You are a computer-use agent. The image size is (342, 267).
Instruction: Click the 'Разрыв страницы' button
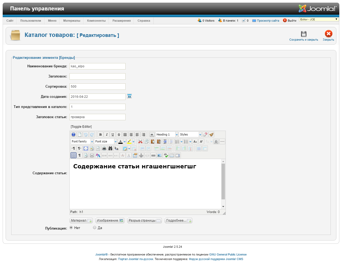coord(145,220)
